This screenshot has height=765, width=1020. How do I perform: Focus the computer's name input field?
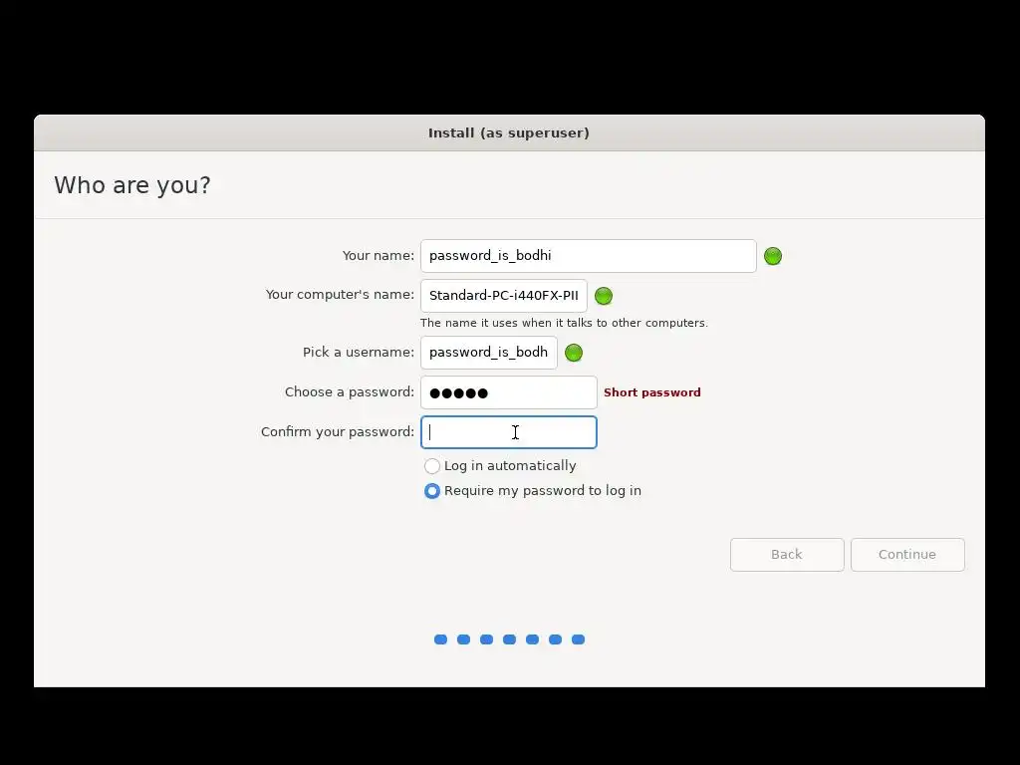click(x=503, y=295)
